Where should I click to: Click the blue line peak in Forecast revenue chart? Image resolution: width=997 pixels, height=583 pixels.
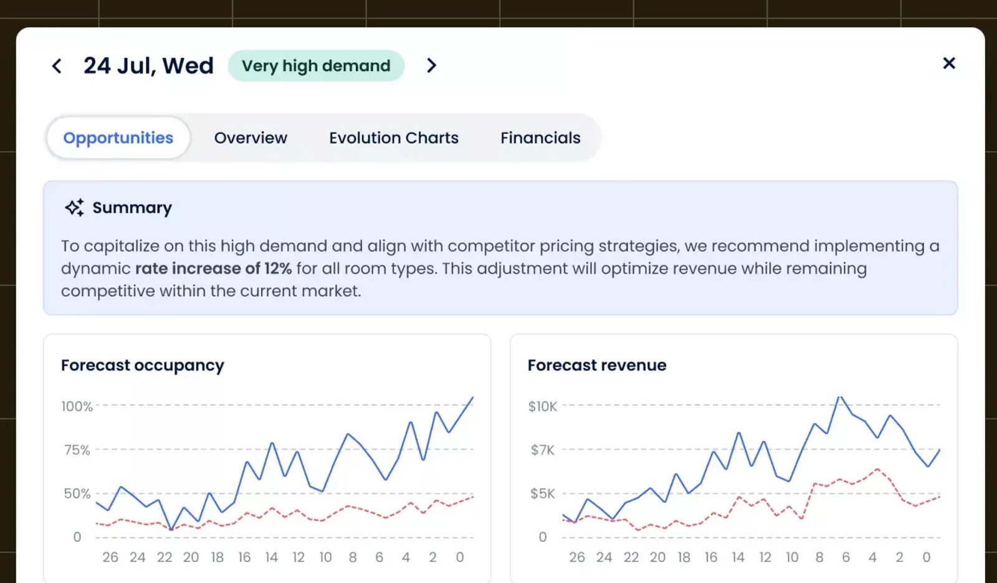pyautogui.click(x=840, y=398)
